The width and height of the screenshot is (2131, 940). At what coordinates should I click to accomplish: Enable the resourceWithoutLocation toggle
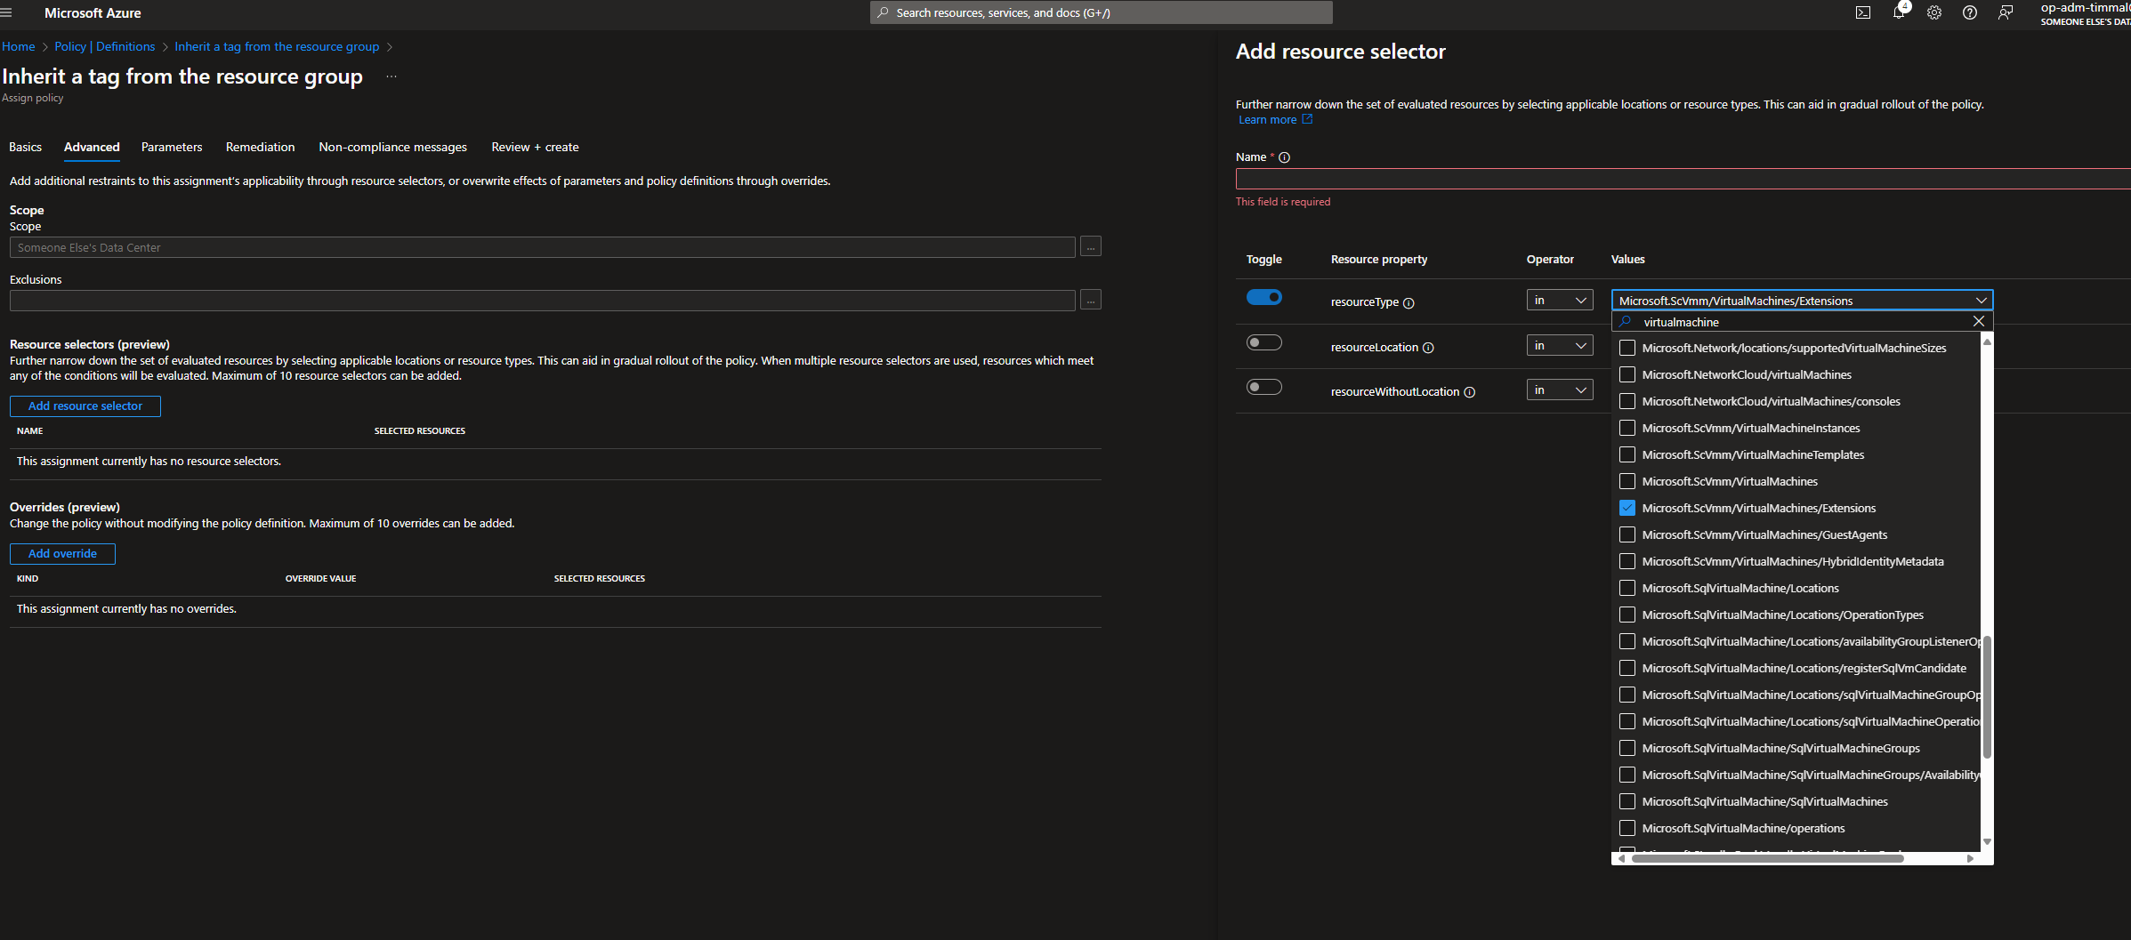tap(1264, 387)
